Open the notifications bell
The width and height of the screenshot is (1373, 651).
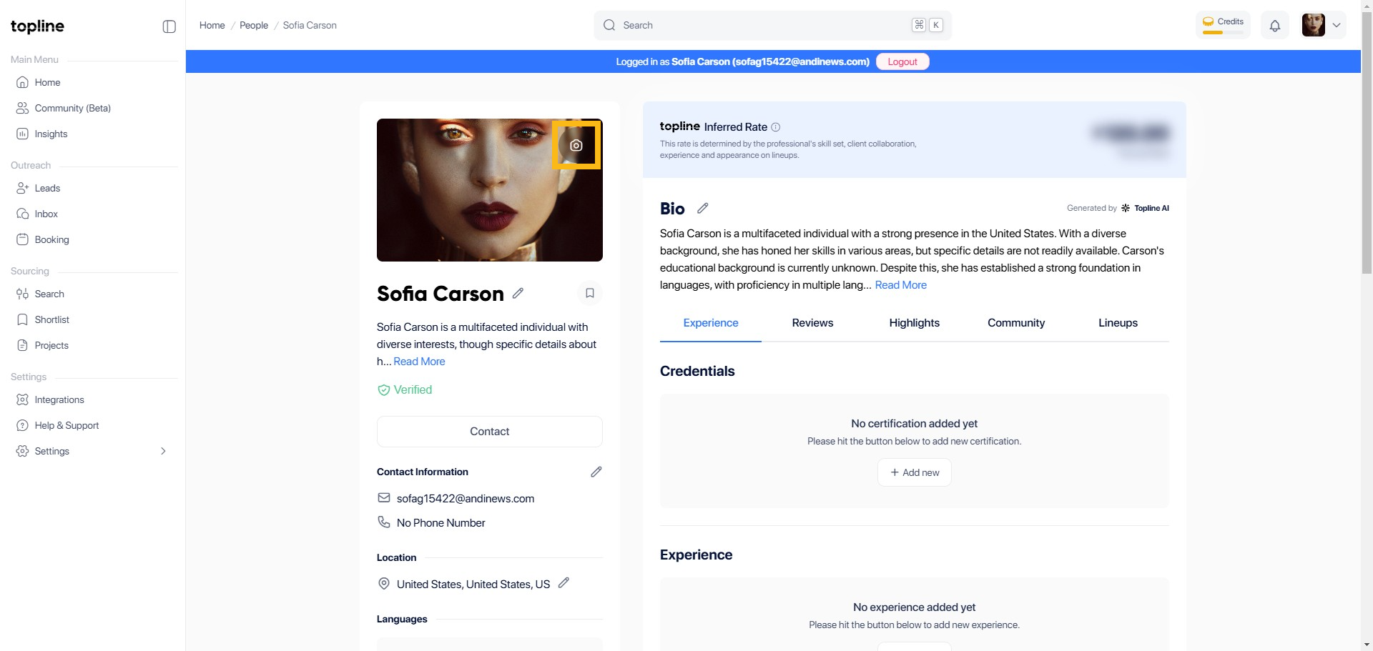pyautogui.click(x=1275, y=26)
